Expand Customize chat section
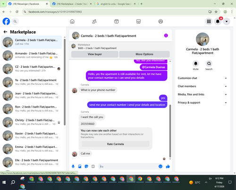236x190 pixels. 202,78
